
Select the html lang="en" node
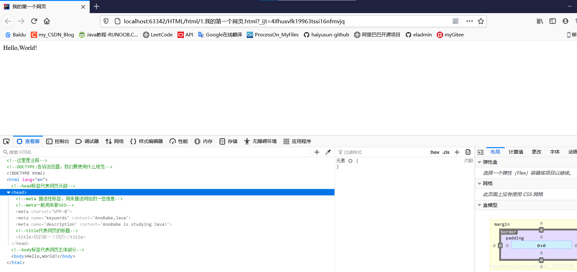tap(27, 180)
